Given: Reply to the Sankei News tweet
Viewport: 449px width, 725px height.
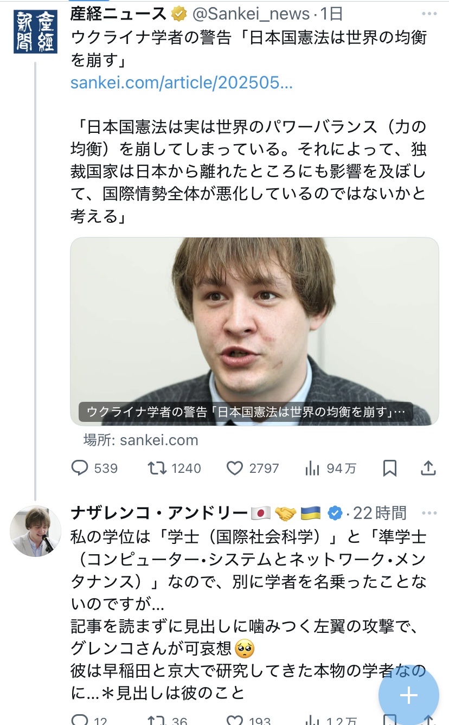Looking at the screenshot, I should [80, 468].
